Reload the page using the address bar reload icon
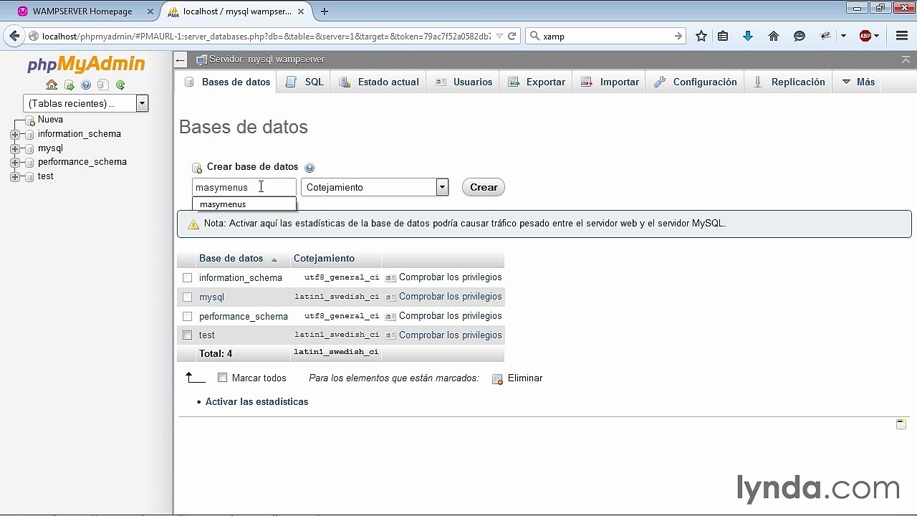This screenshot has width=917, height=516. [x=512, y=36]
